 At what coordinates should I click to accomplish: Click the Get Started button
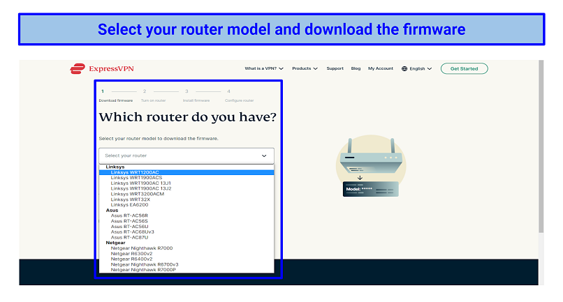pos(465,68)
